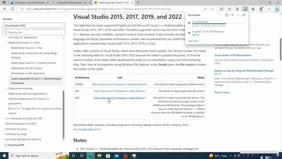Screen dimensions: 282x159
Task: Open Universal CRT deployment article
Action: click(x=22, y=38)
